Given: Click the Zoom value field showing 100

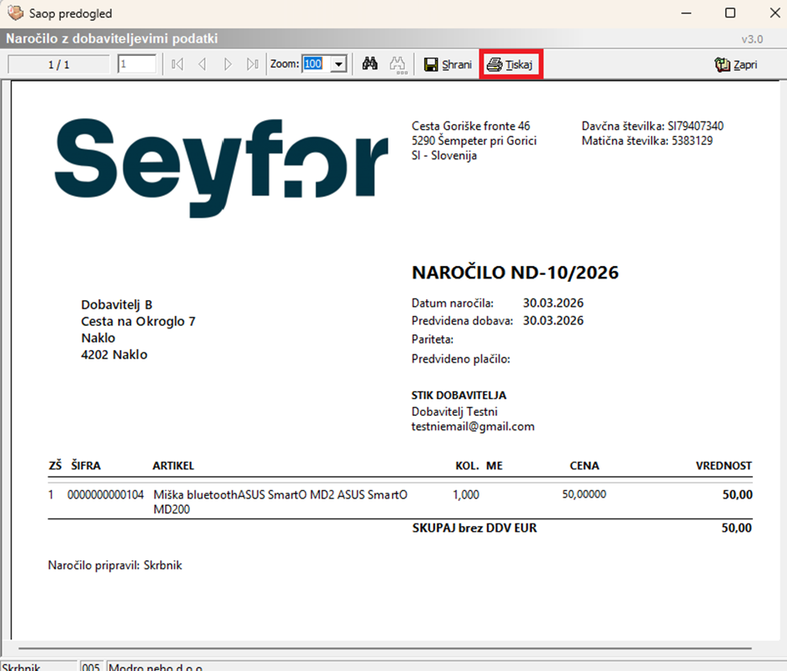Looking at the screenshot, I should [x=316, y=63].
